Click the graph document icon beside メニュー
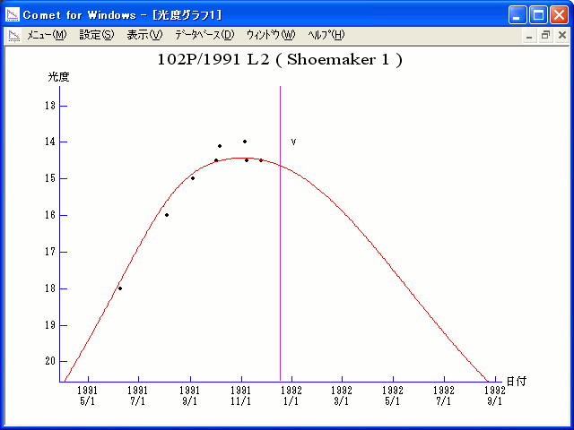This screenshot has width=574, height=430. [13, 35]
